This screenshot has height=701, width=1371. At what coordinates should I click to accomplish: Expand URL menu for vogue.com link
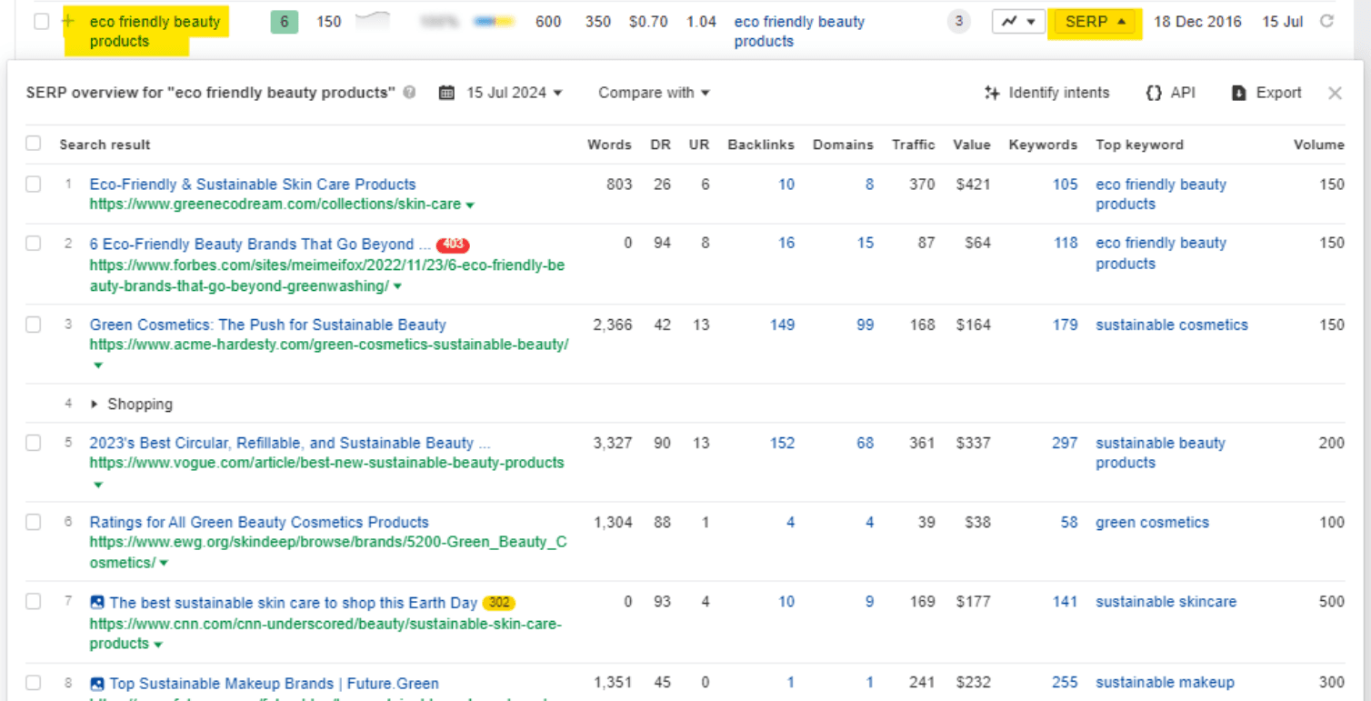point(97,485)
